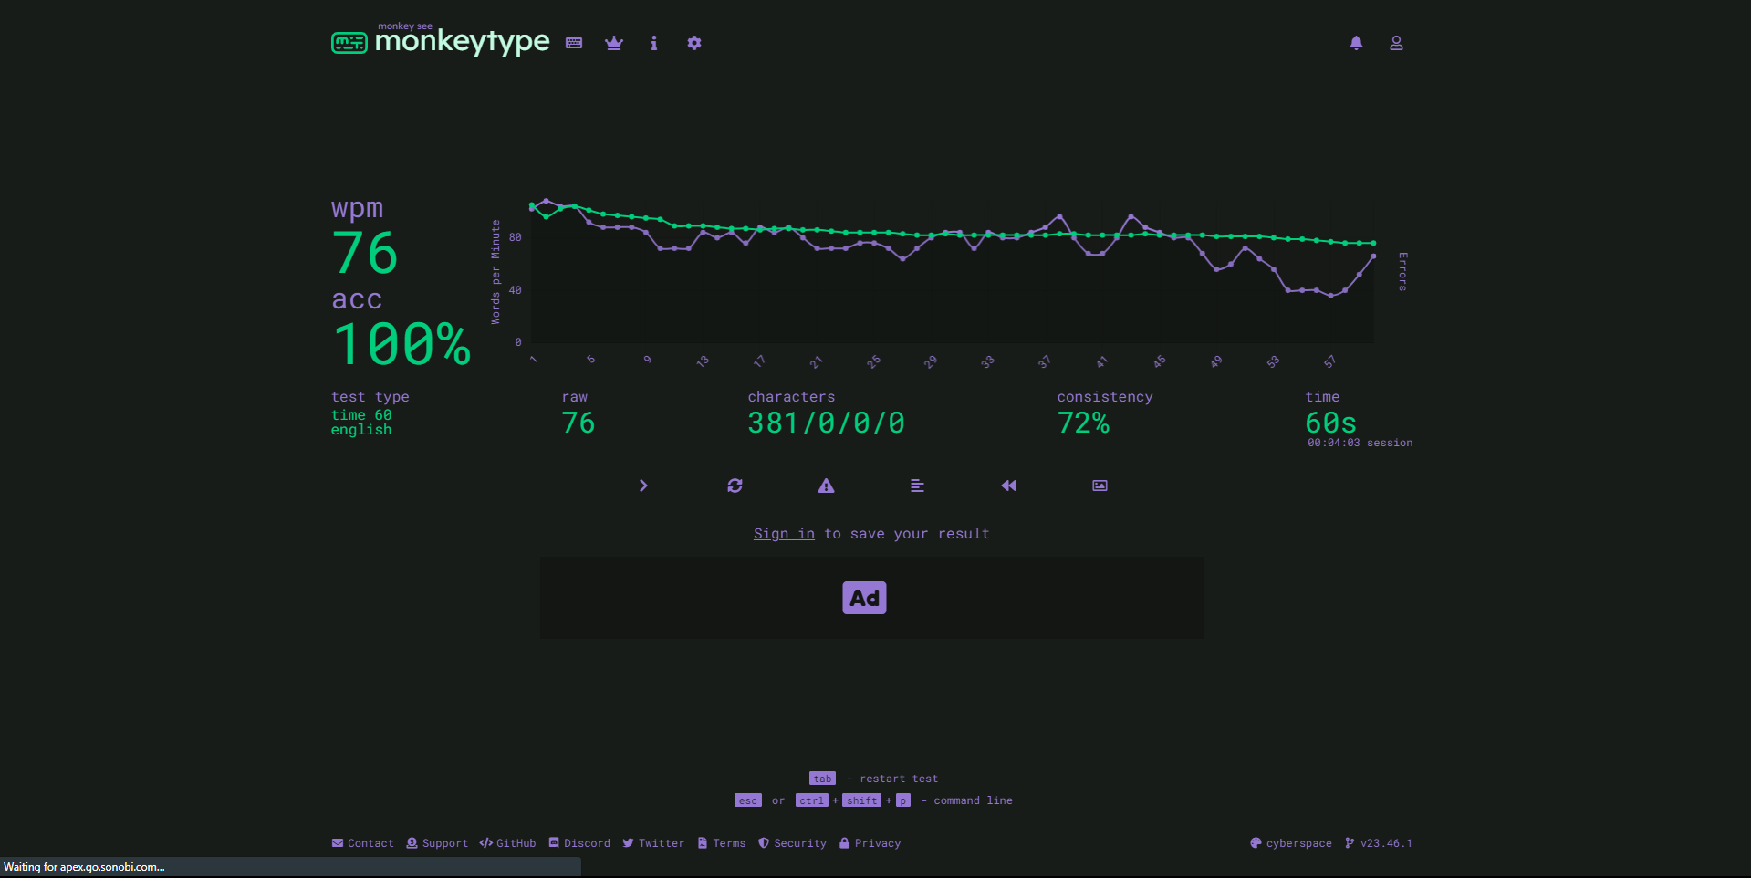This screenshot has height=878, width=1751.
Task: Click the 100% accuracy value
Action: pos(401,344)
